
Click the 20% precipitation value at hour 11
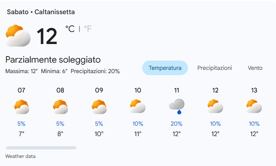(x=177, y=124)
